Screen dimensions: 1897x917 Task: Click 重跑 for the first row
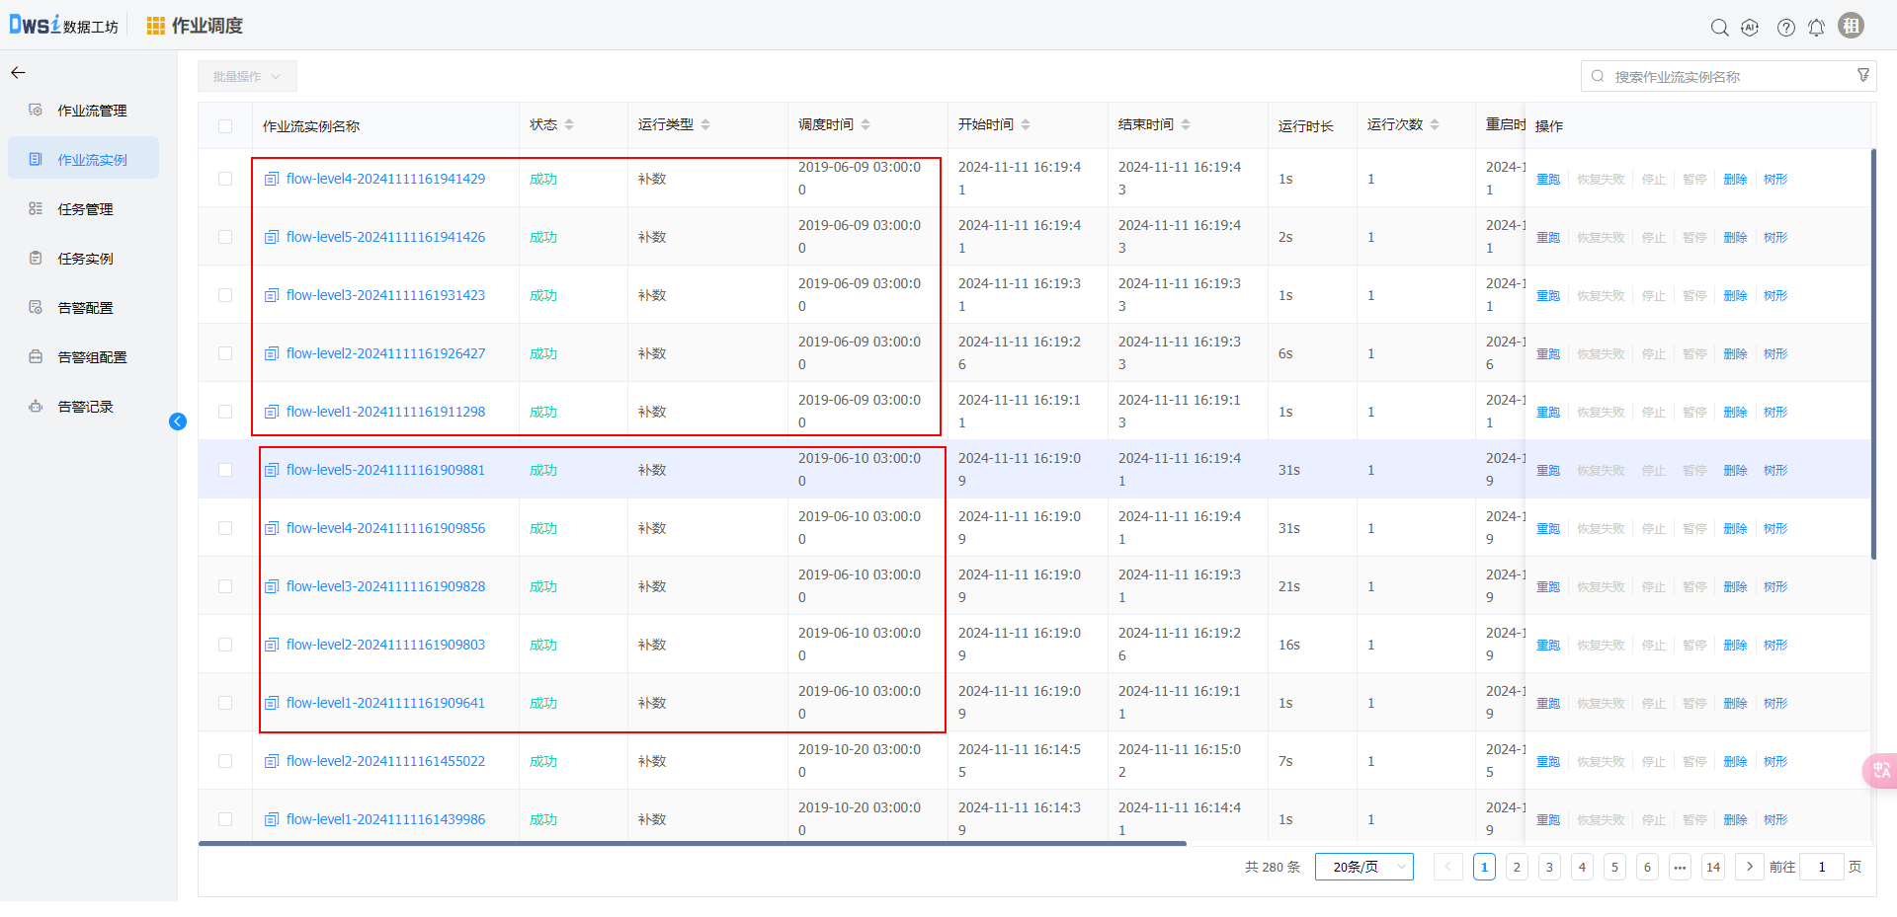1547,180
